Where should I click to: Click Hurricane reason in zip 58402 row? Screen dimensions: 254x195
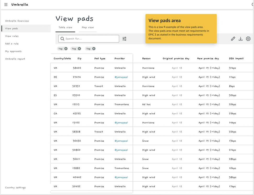point(148,68)
